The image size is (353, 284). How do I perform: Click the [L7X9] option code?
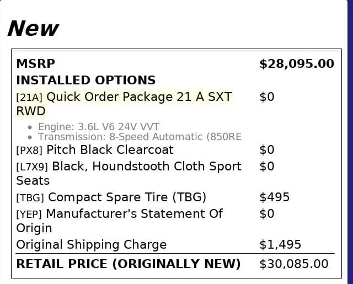click(32, 167)
